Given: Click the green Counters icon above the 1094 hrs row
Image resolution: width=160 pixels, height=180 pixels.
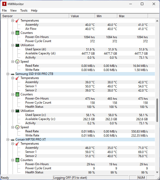Looking at the screenshot, I should (x=17, y=33).
